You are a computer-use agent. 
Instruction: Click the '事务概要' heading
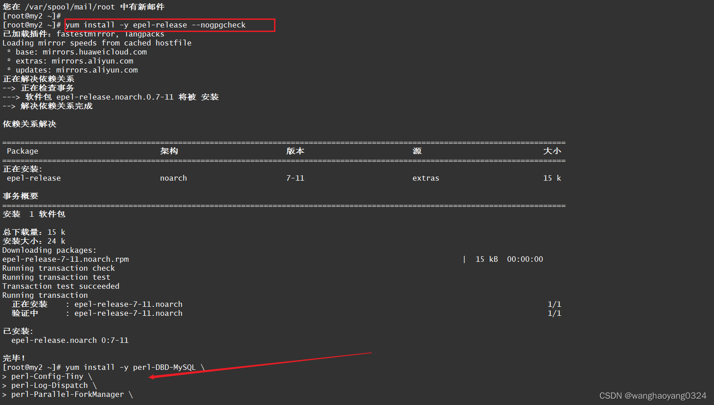pos(21,196)
